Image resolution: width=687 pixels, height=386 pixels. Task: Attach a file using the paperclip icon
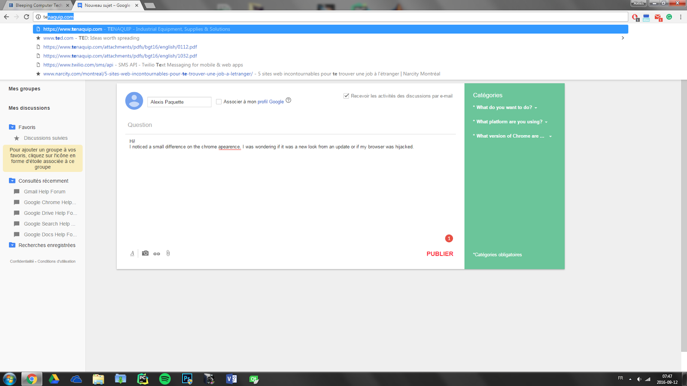point(168,253)
